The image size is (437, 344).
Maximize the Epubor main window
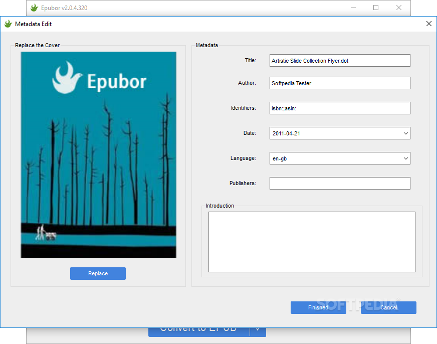click(376, 8)
